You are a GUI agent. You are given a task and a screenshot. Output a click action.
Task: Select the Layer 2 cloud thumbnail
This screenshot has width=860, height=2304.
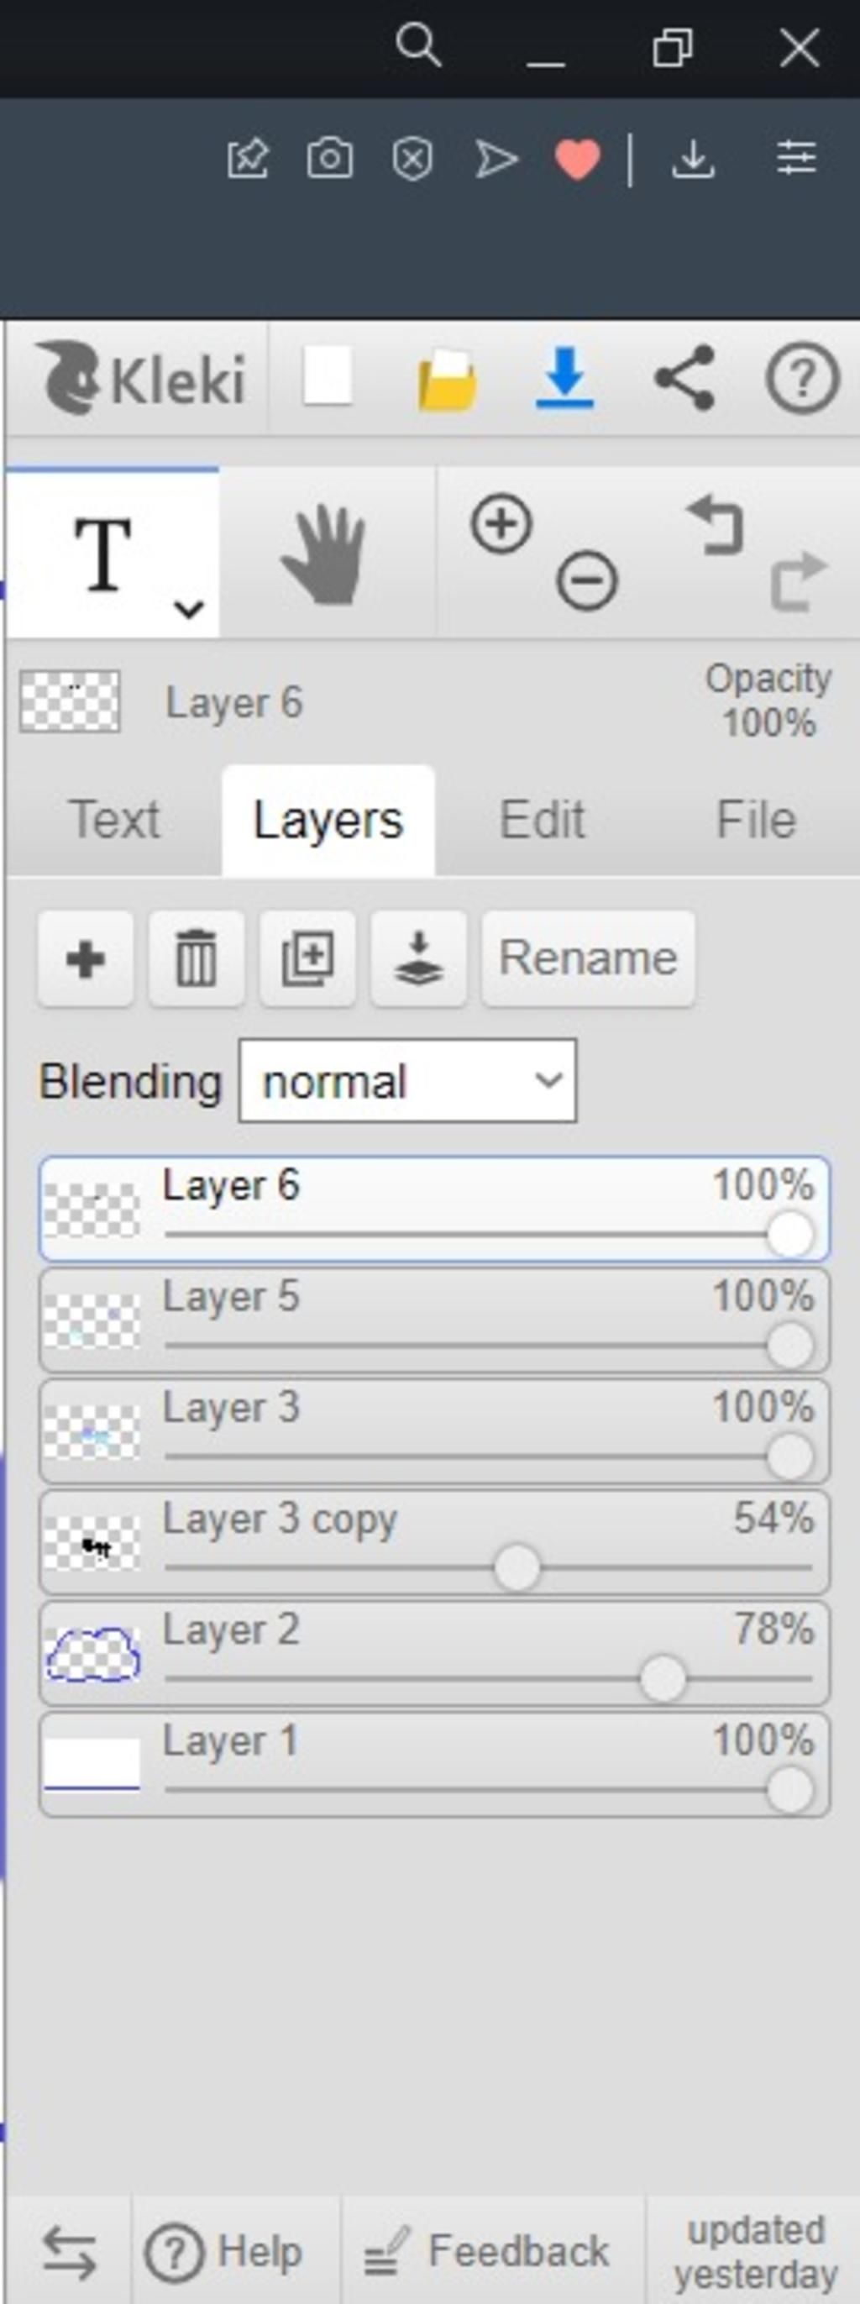coord(92,1654)
